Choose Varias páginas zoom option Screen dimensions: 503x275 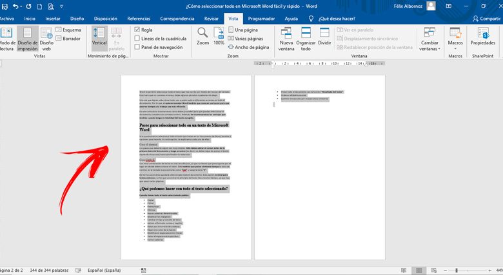point(246,39)
